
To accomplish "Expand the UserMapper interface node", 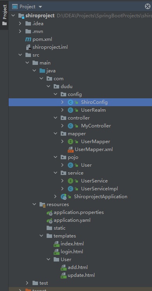I will (62, 142).
